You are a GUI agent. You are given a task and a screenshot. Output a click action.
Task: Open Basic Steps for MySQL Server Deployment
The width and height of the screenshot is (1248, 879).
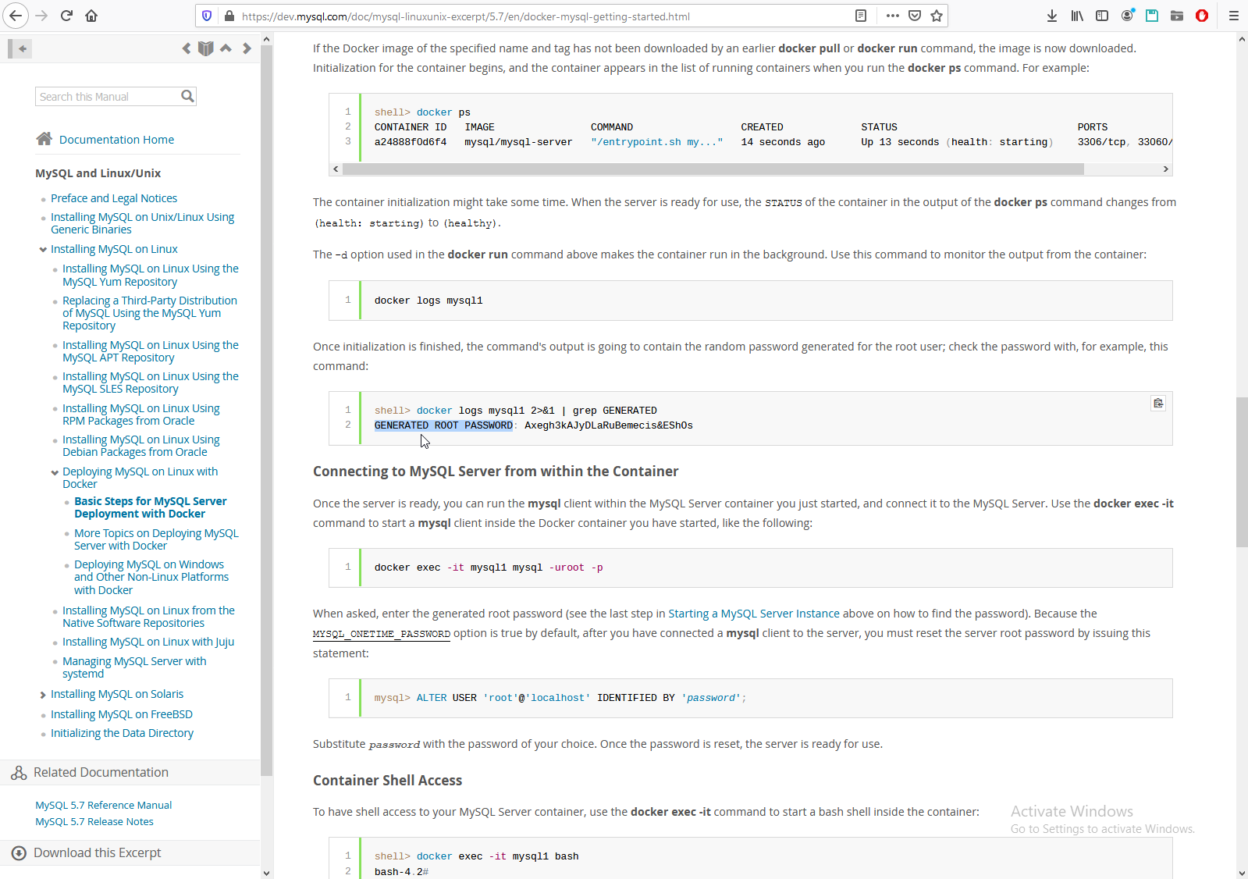click(x=151, y=507)
